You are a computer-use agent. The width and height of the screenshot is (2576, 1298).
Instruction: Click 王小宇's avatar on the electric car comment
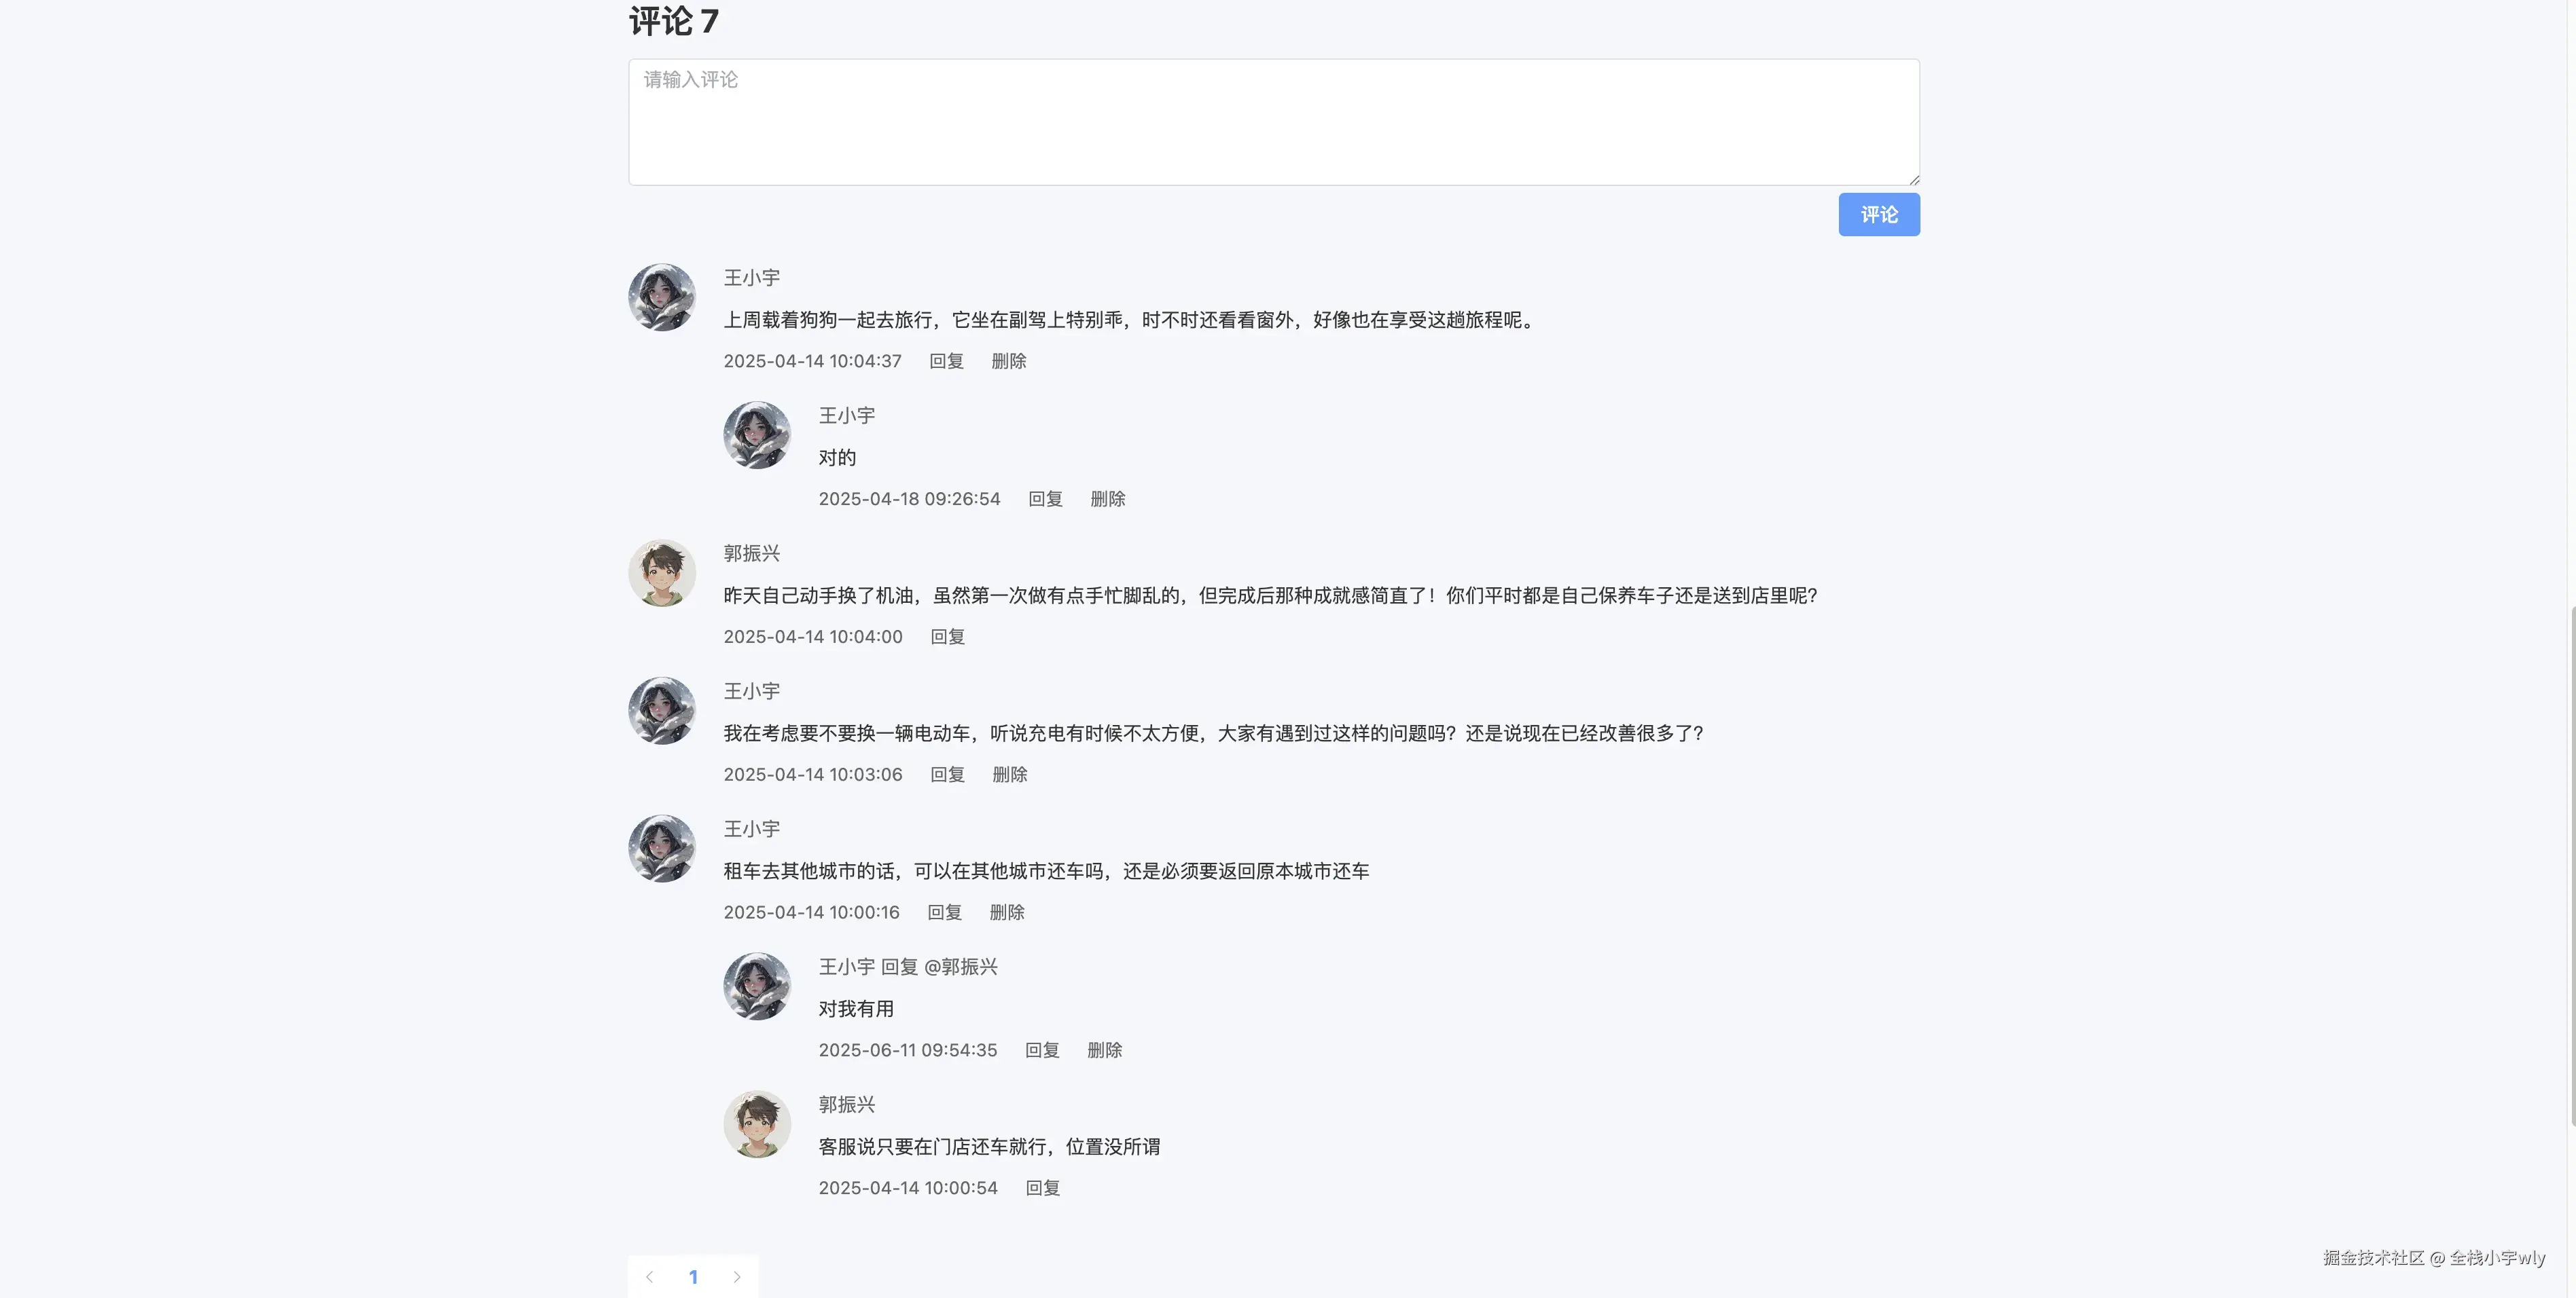coord(661,711)
